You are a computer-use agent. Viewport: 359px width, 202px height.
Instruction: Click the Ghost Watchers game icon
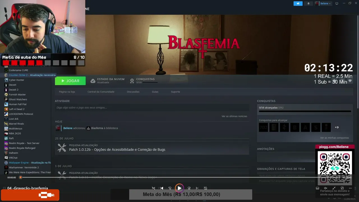(x=6, y=99)
